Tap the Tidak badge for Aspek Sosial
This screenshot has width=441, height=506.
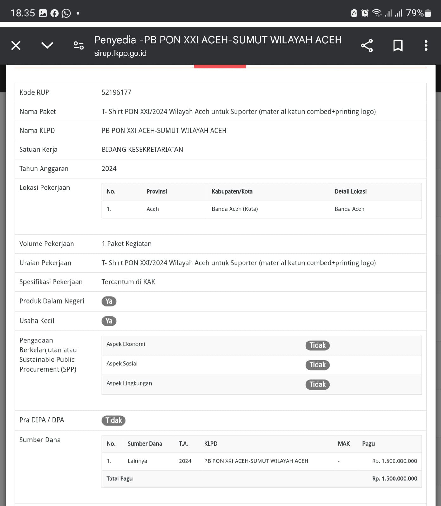318,365
